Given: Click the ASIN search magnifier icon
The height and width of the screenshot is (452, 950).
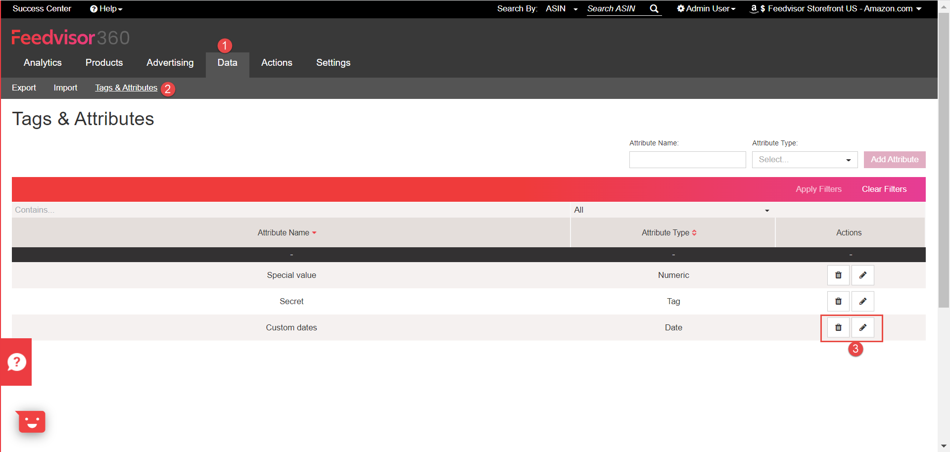Looking at the screenshot, I should click(654, 8).
